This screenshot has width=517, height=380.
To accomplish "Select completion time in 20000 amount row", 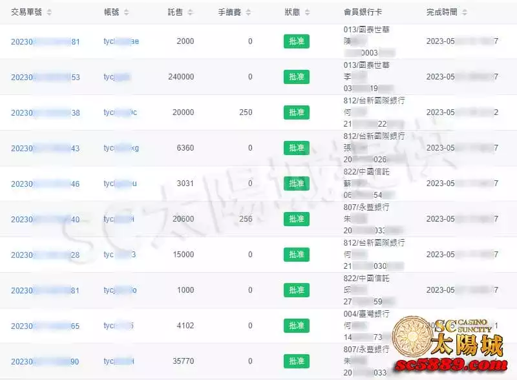I will (462, 112).
